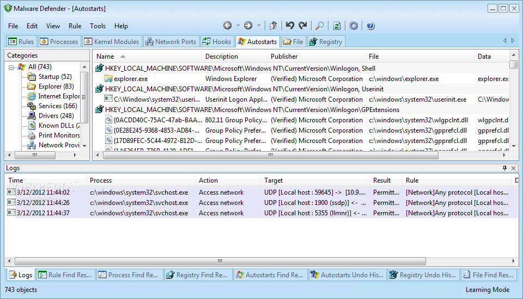Viewport: 523px width, 299px height.
Task: Open the Registry Find Results bottom tab
Action: point(198,275)
